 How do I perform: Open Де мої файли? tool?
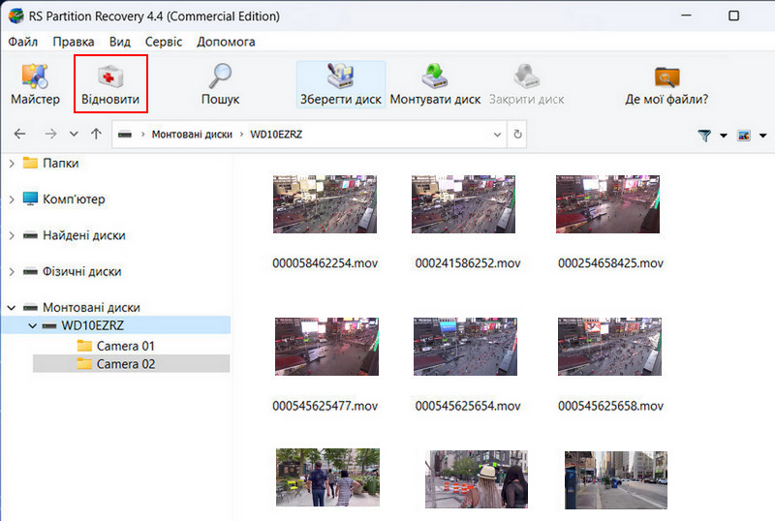666,84
